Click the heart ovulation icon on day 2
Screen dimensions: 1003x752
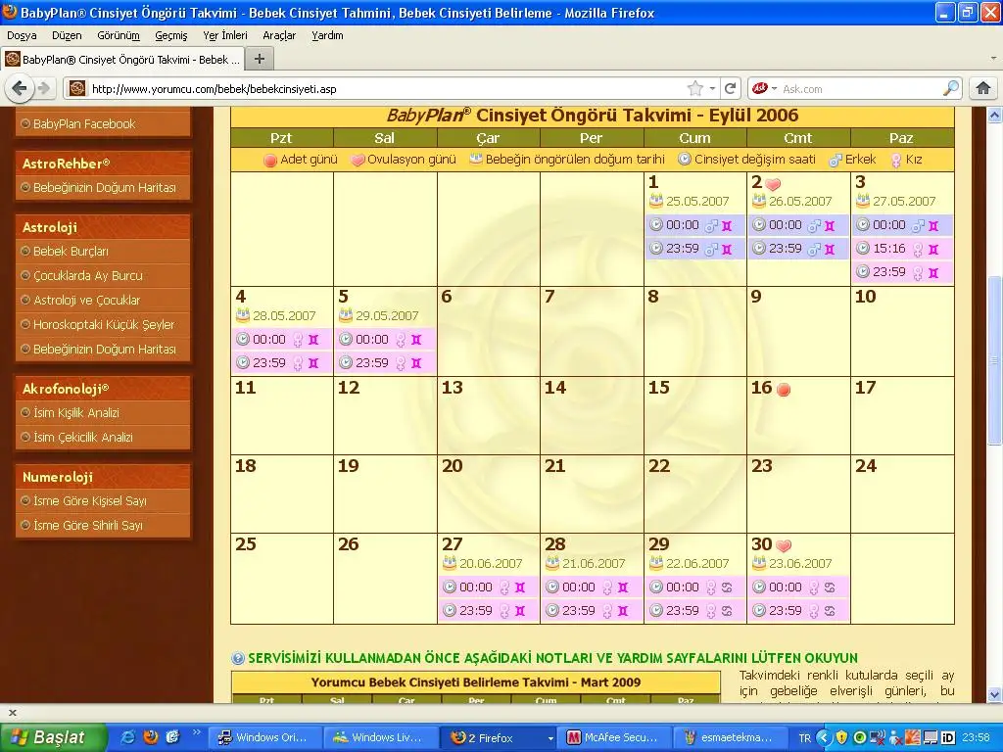(773, 184)
